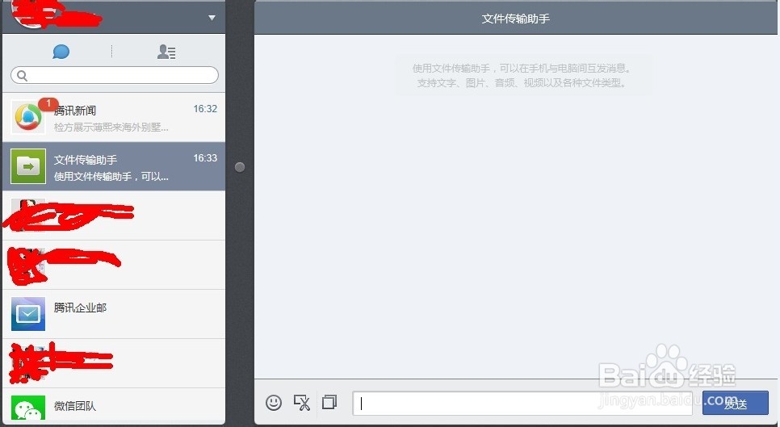Click the 使用文件传输助手 hint message
Screen dimensions: 780x427
pyautogui.click(x=522, y=76)
